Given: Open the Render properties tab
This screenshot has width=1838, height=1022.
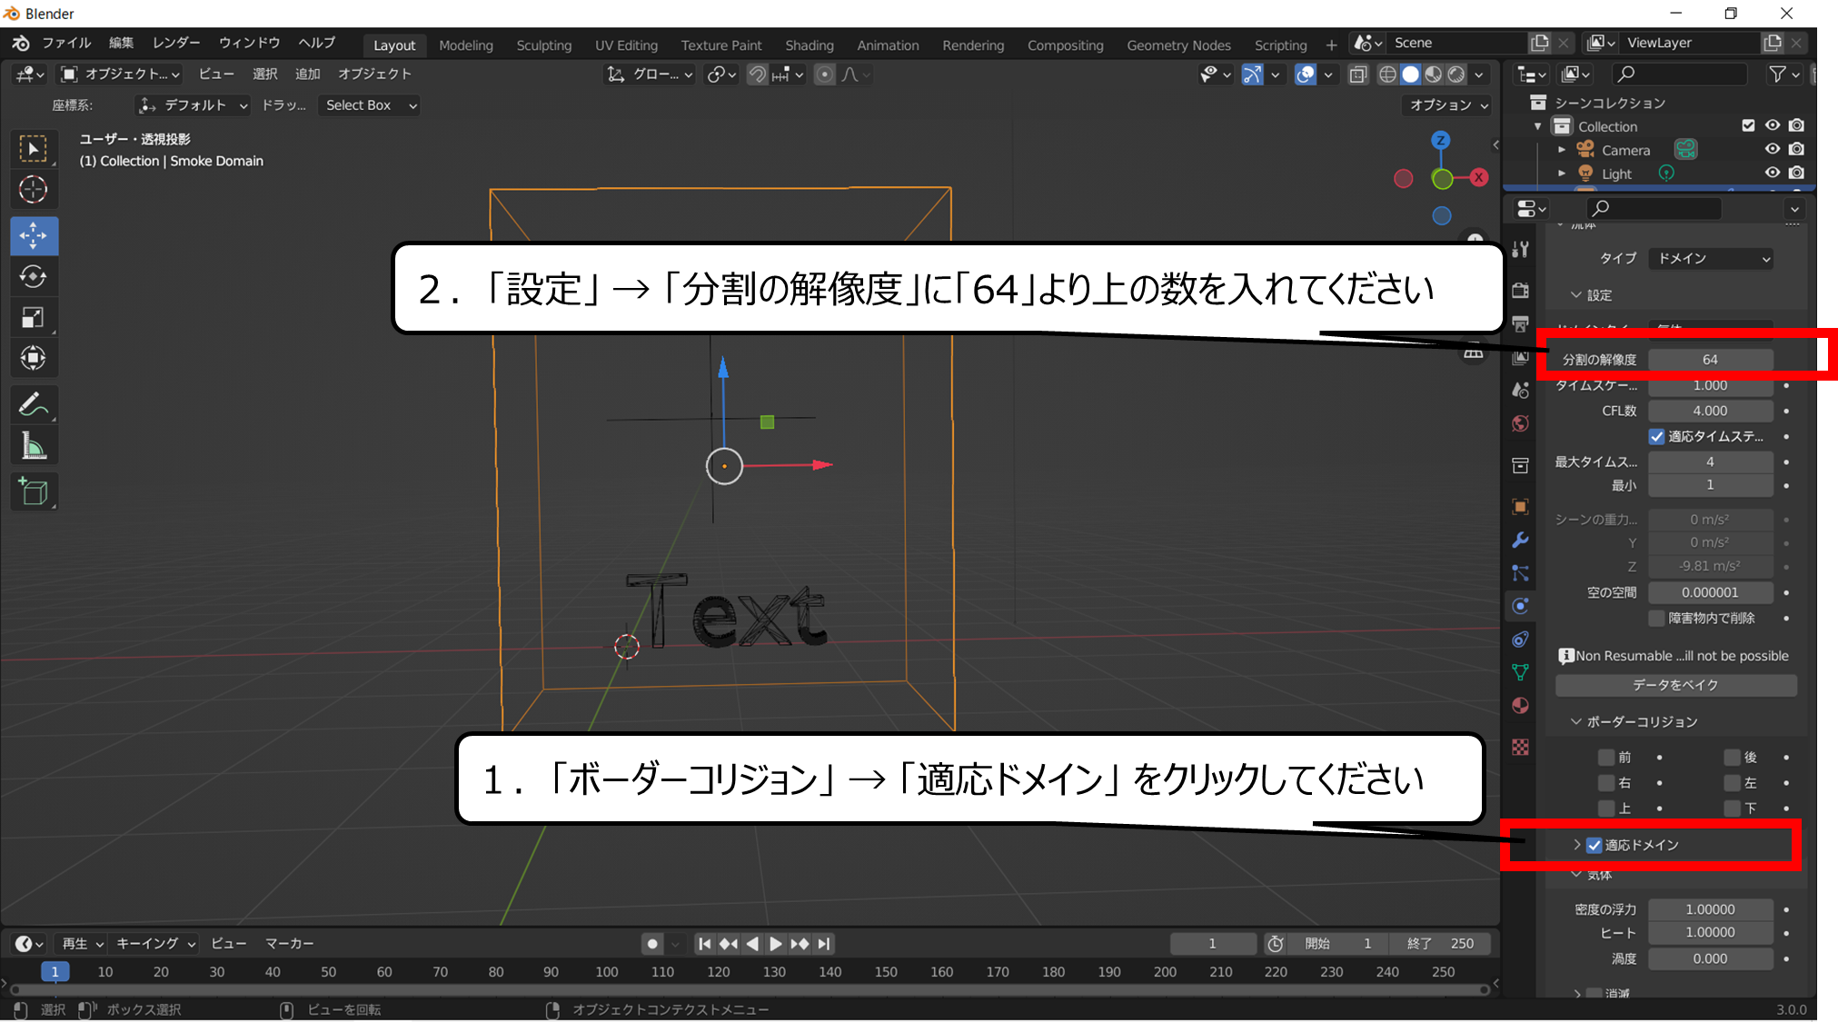Looking at the screenshot, I should pyautogui.click(x=1520, y=291).
